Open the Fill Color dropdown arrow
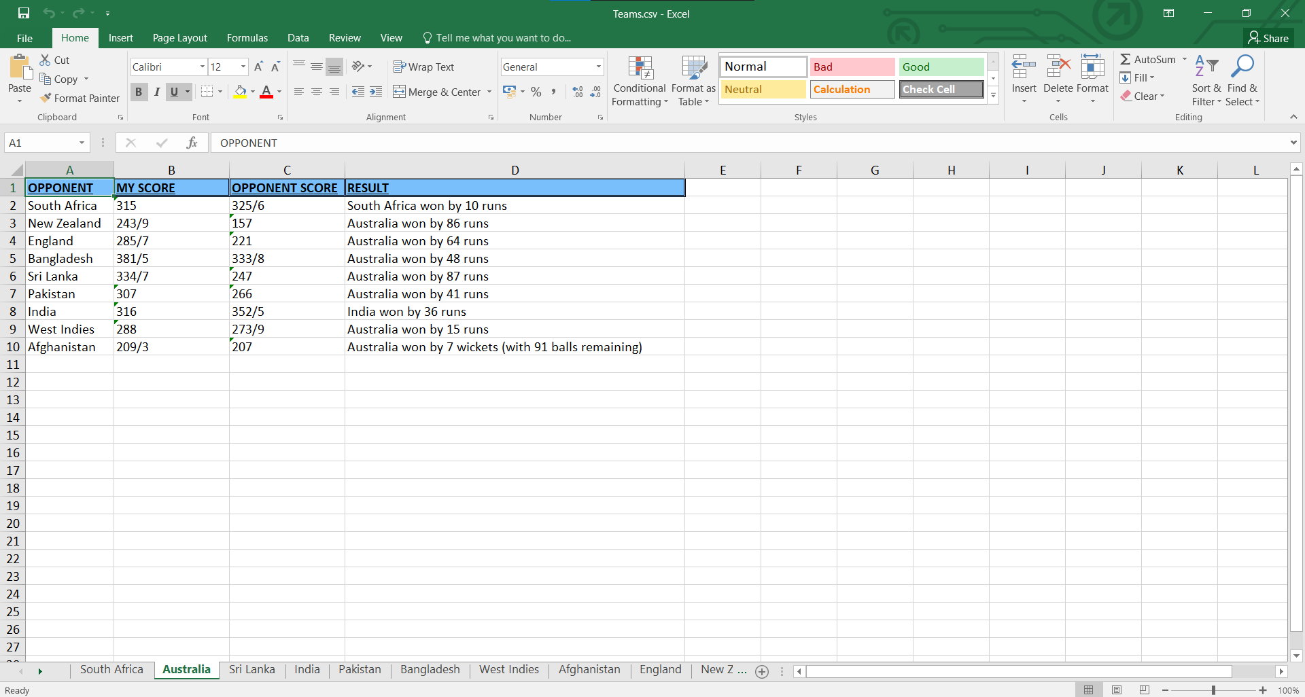 251,92
